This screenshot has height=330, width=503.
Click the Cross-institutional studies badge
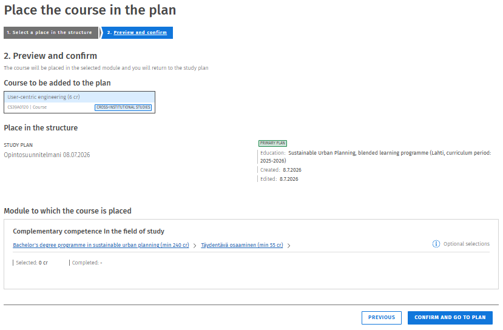coord(123,107)
